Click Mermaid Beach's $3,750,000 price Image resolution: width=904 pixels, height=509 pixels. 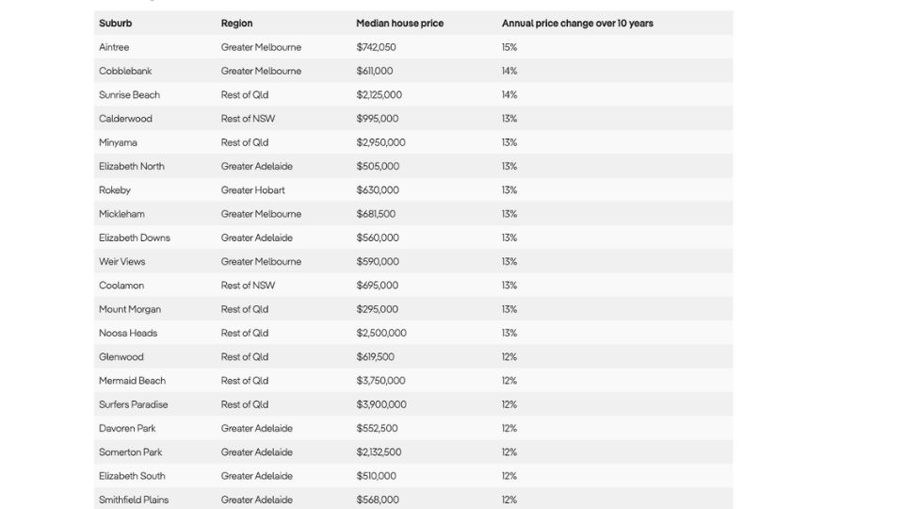pos(380,381)
